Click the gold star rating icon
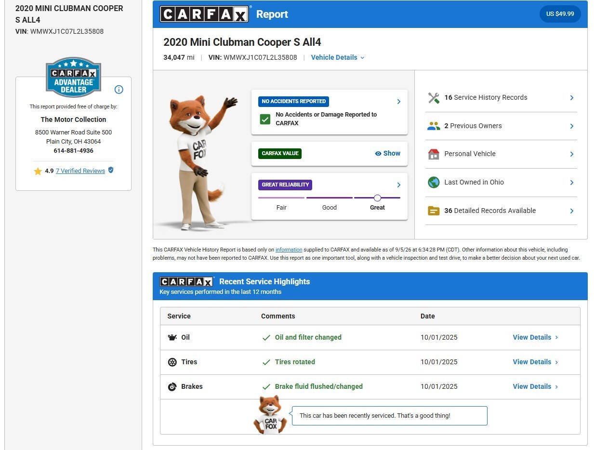The width and height of the screenshot is (595, 450). (x=38, y=171)
